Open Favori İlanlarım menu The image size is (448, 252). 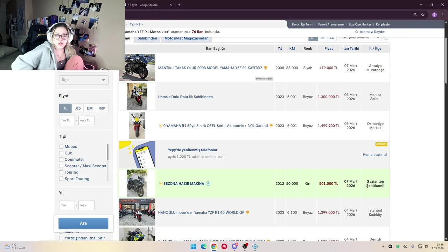pyautogui.click(x=302, y=24)
